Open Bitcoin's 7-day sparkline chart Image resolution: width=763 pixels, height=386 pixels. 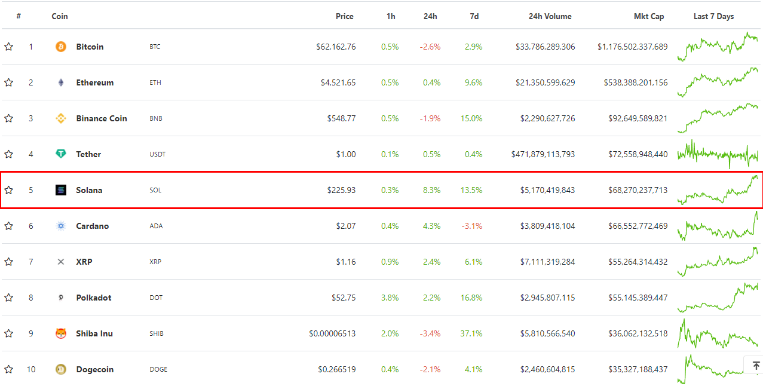click(718, 47)
